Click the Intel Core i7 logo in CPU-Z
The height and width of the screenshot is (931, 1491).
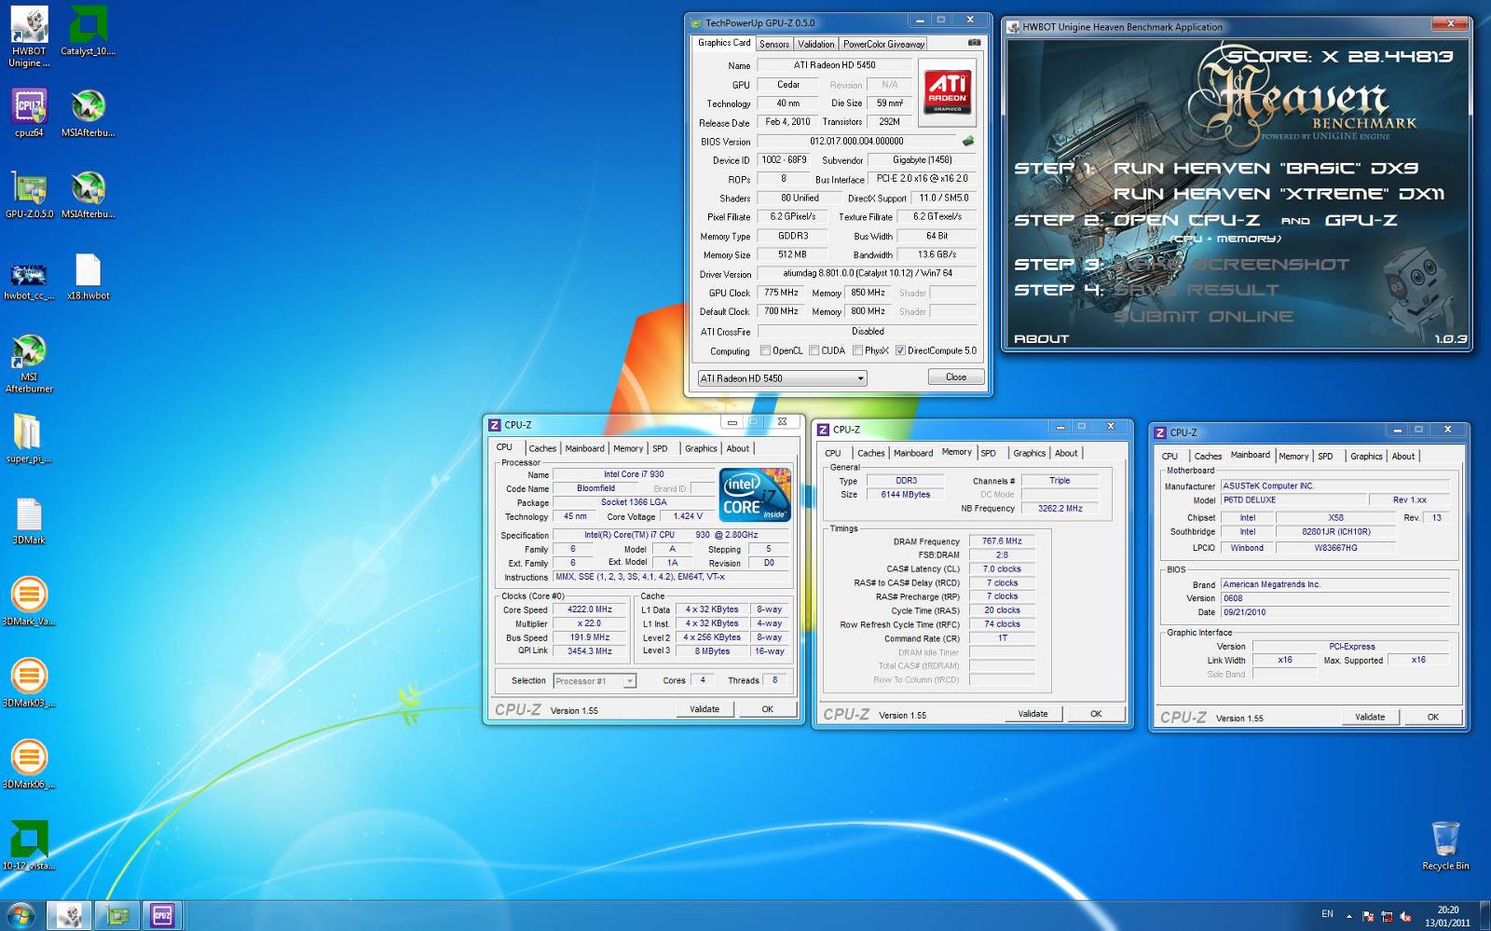[x=755, y=495]
